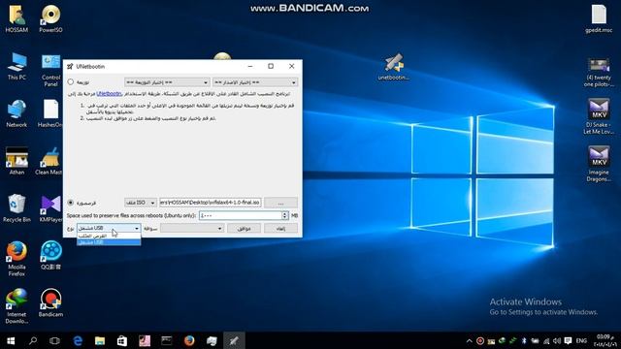The width and height of the screenshot is (621, 349).
Task: Open Task View from the taskbar
Action: pos(55,340)
